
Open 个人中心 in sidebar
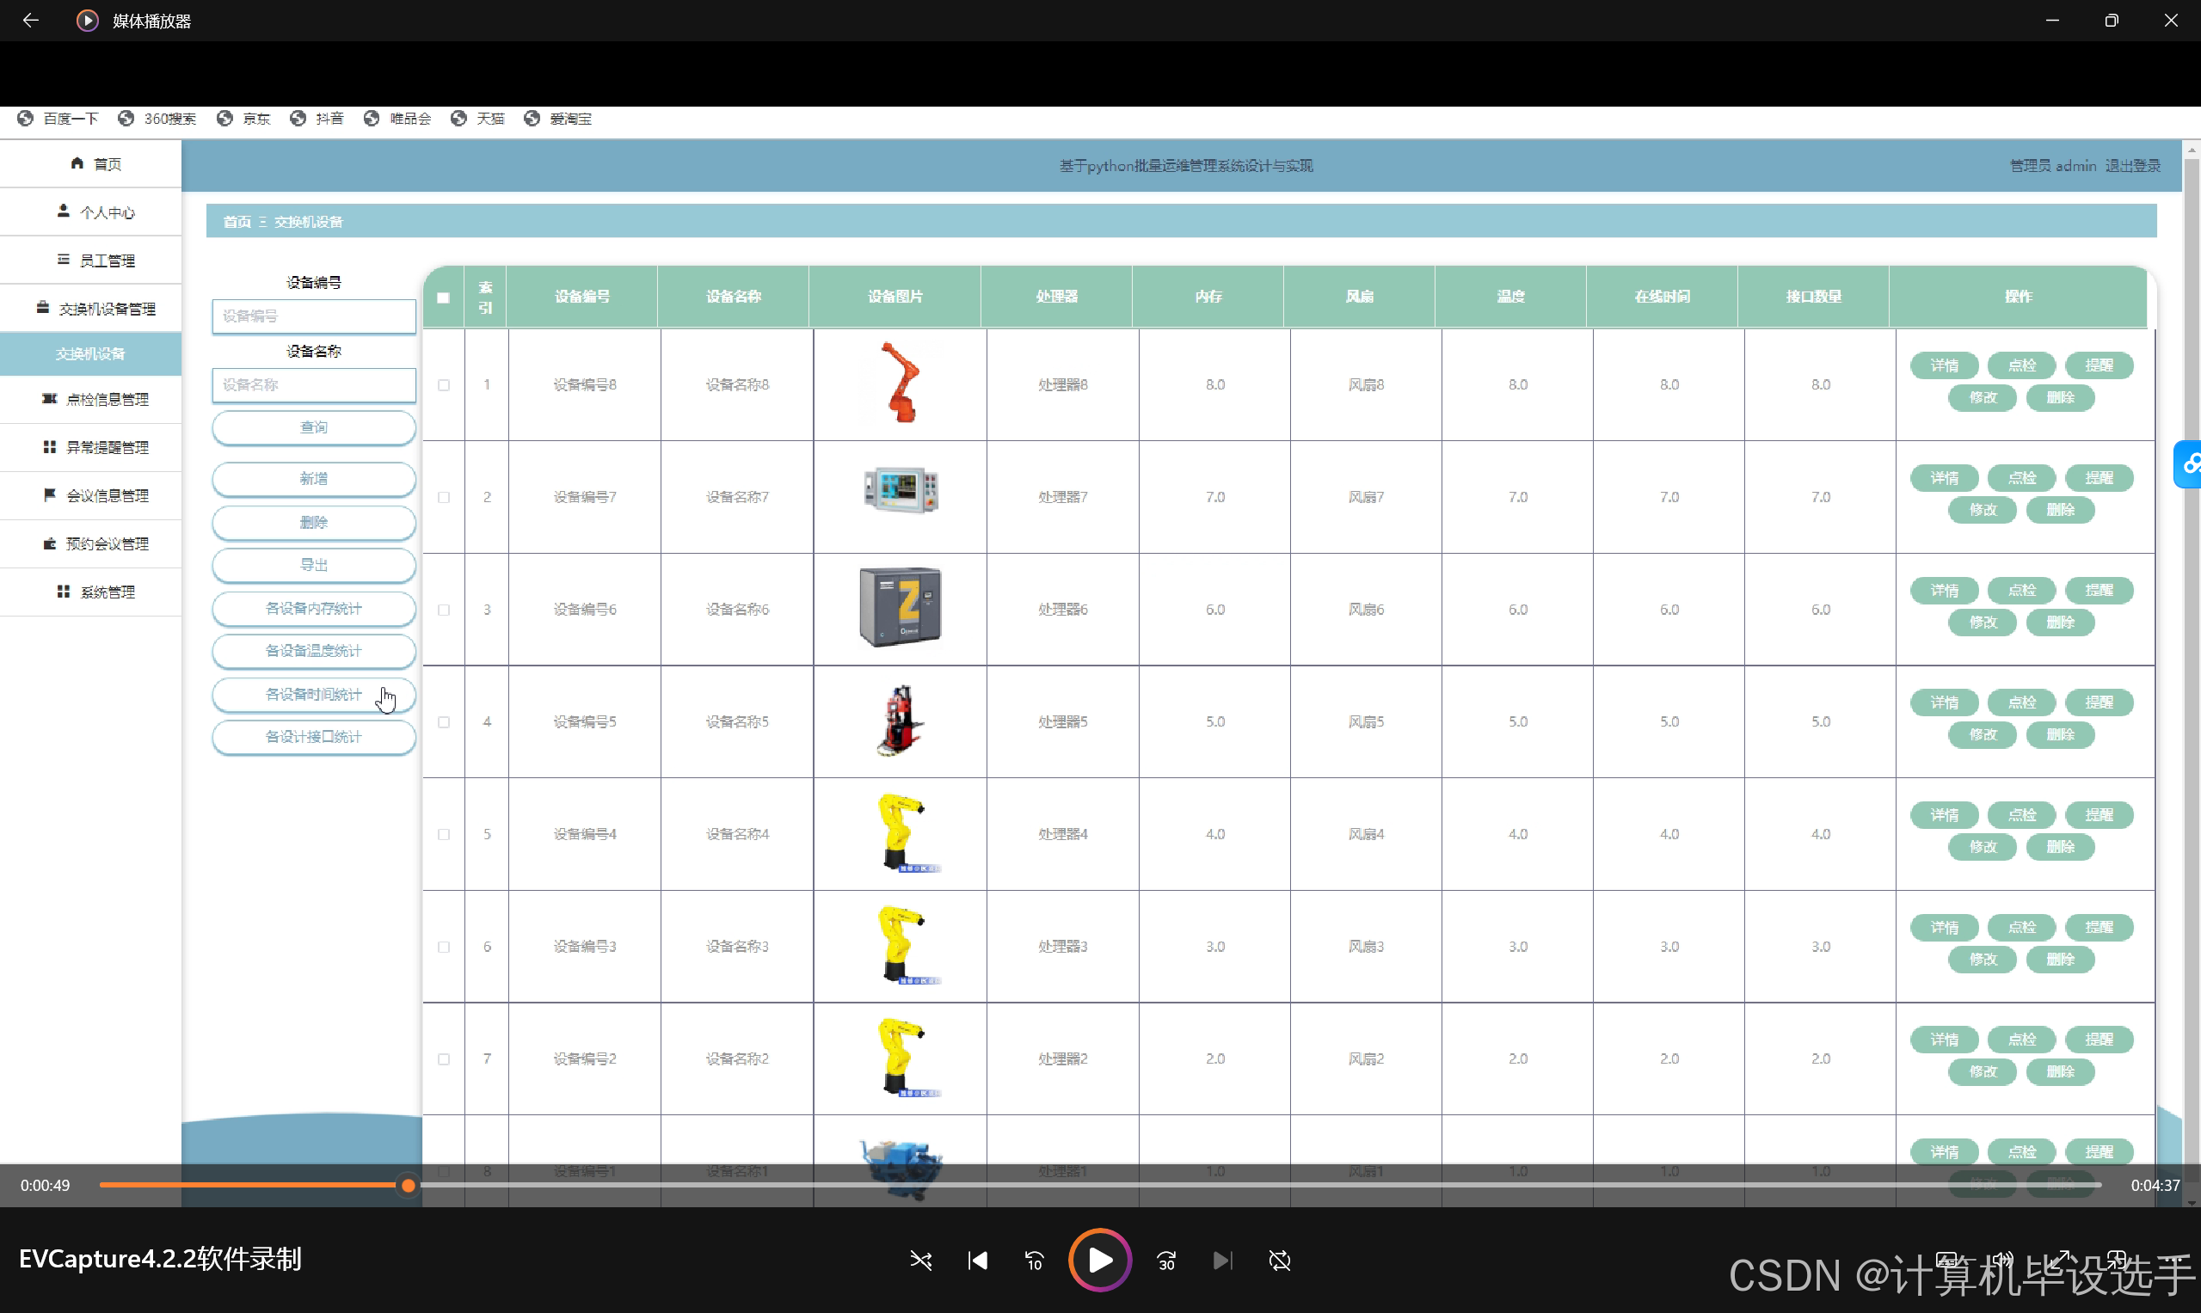tap(95, 212)
